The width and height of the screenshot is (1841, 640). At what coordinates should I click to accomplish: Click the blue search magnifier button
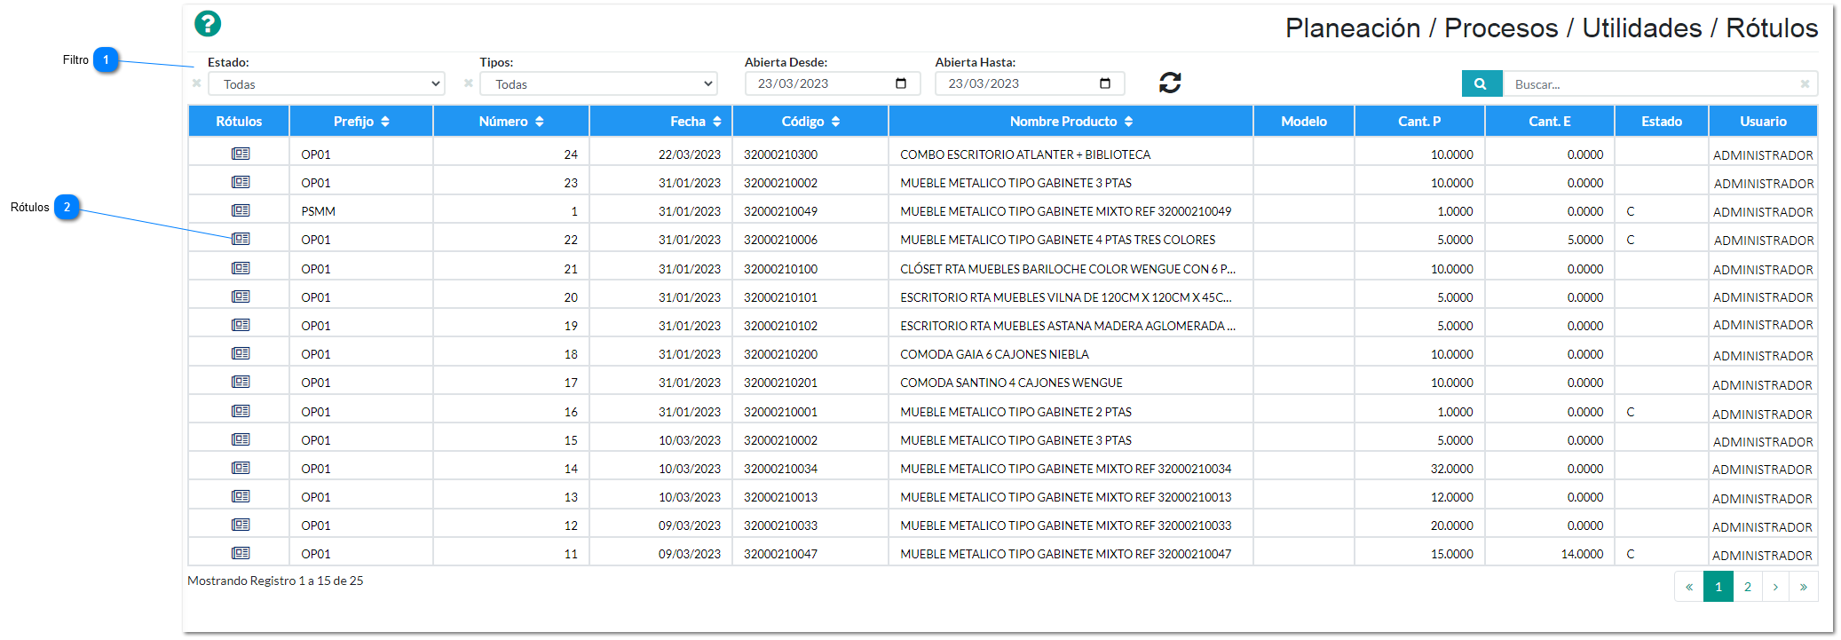(1481, 83)
